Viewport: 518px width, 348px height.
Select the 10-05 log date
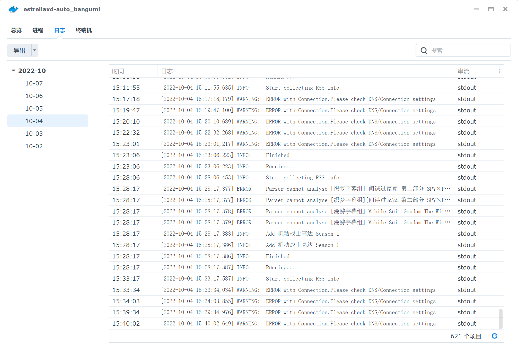[34, 108]
